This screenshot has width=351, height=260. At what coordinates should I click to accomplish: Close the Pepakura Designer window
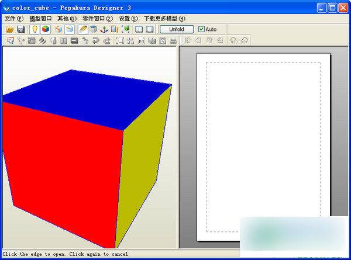[343, 8]
